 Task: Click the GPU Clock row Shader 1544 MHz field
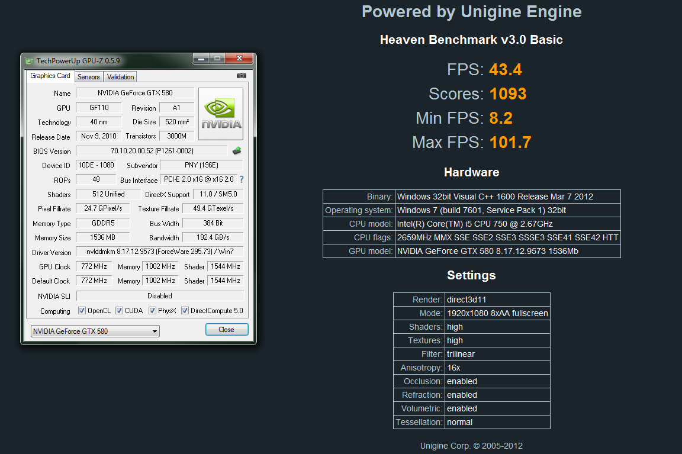point(226,266)
